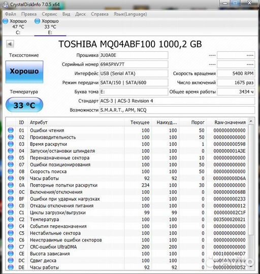The height and width of the screenshot is (274, 260).
Task: Click status icon for C1 Циклы загрузки/выгрузки
Action: tap(11, 212)
